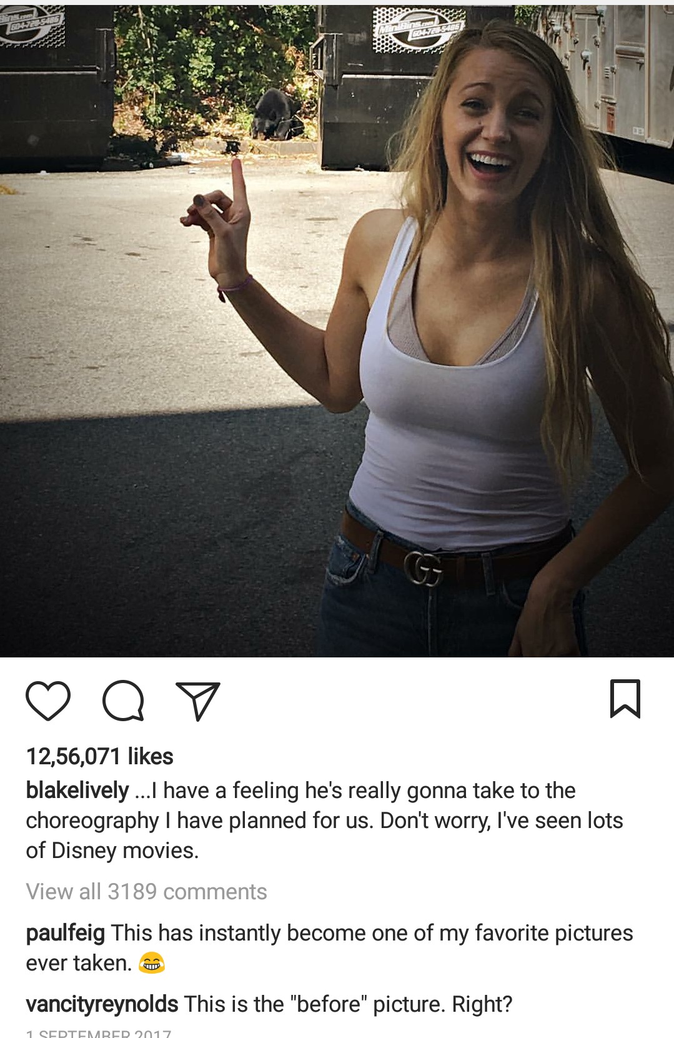Click the logo sign on the right dumpster
674x1038 pixels.
click(x=419, y=32)
